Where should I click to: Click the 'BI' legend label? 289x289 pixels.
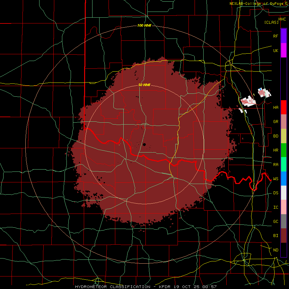click(276, 236)
